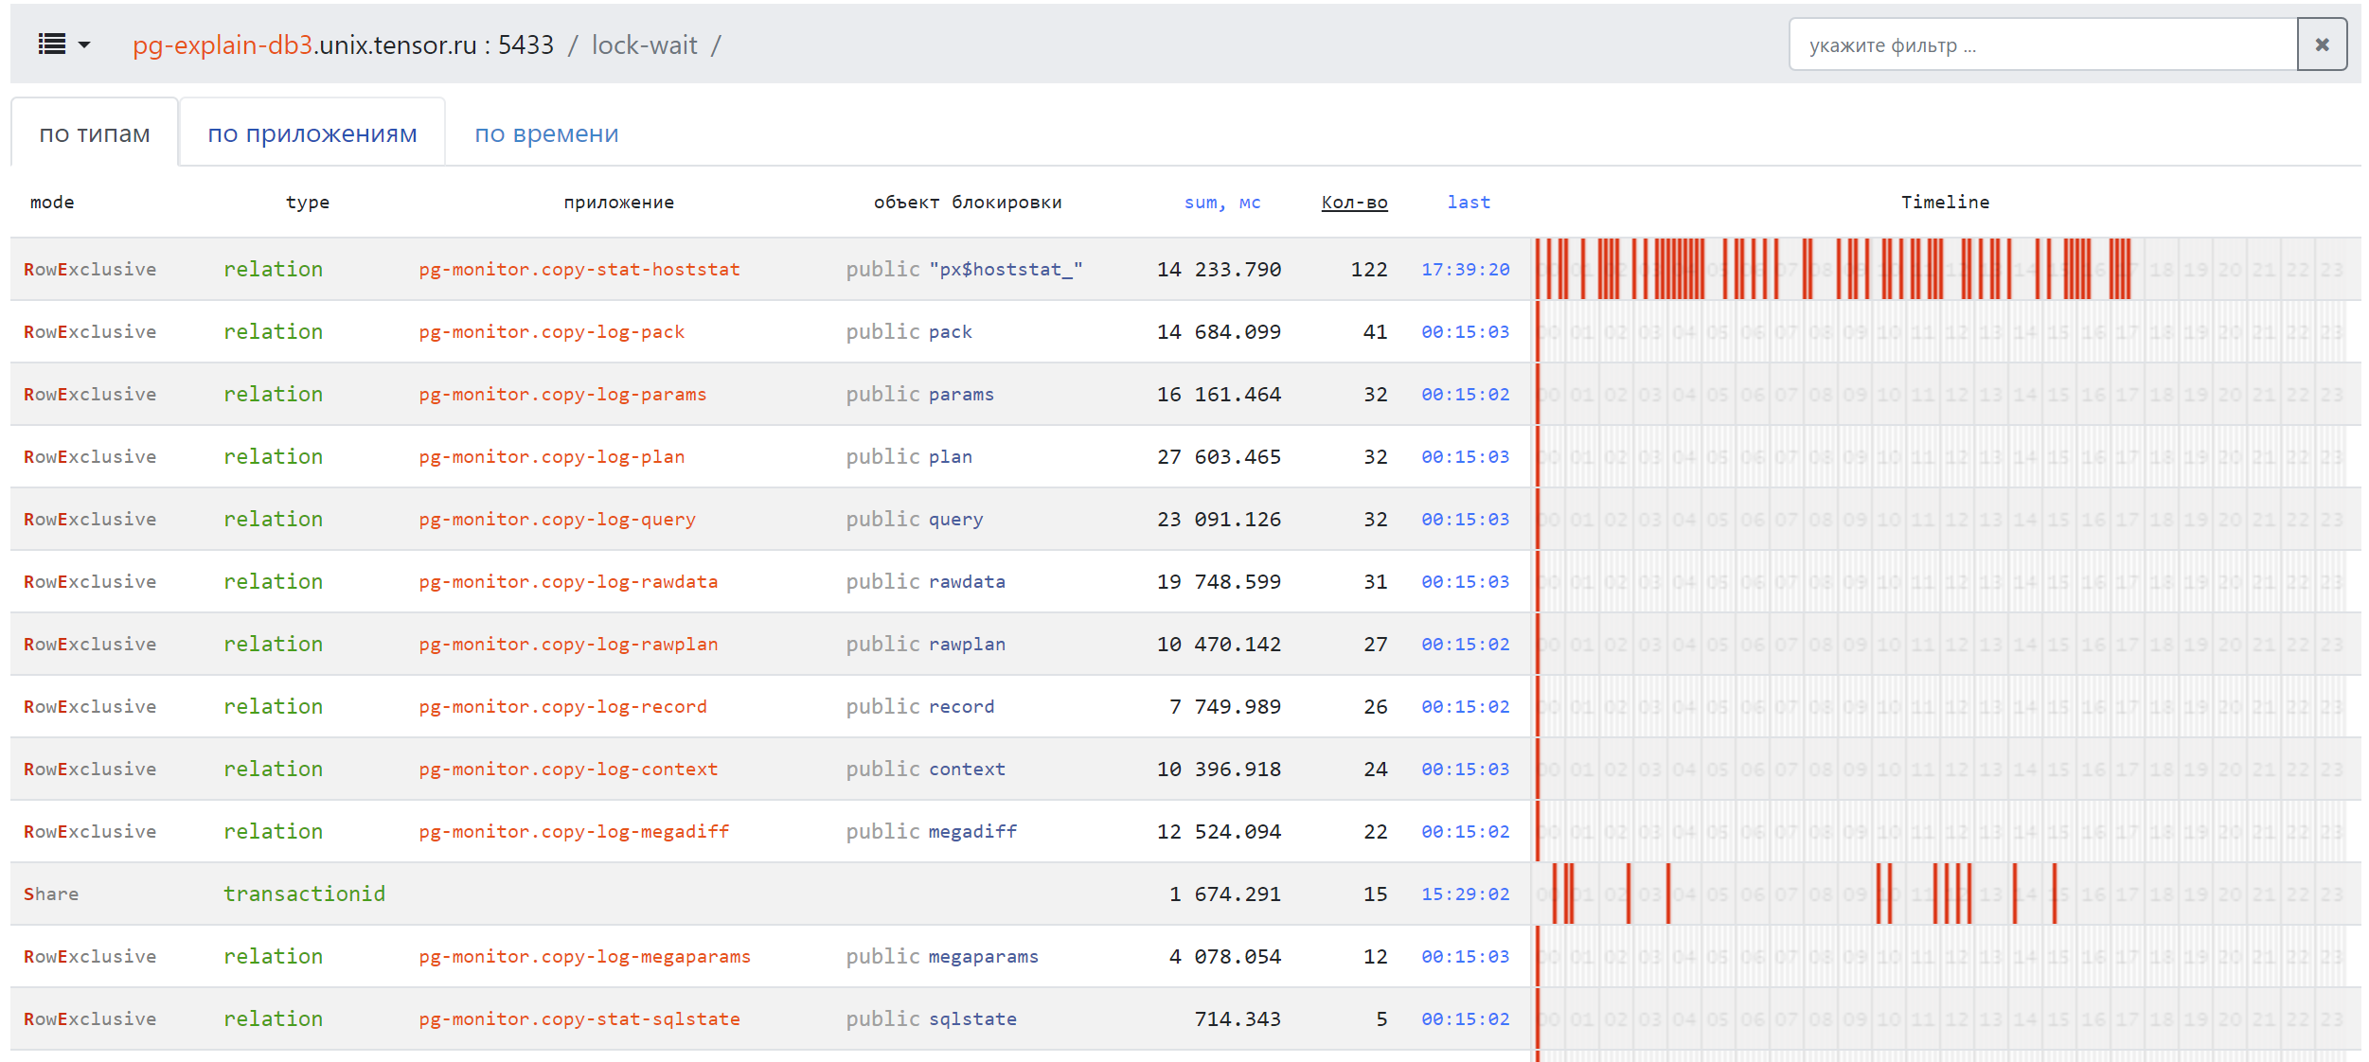
Task: Open the lock-wait breadcrumb link
Action: [x=644, y=44]
